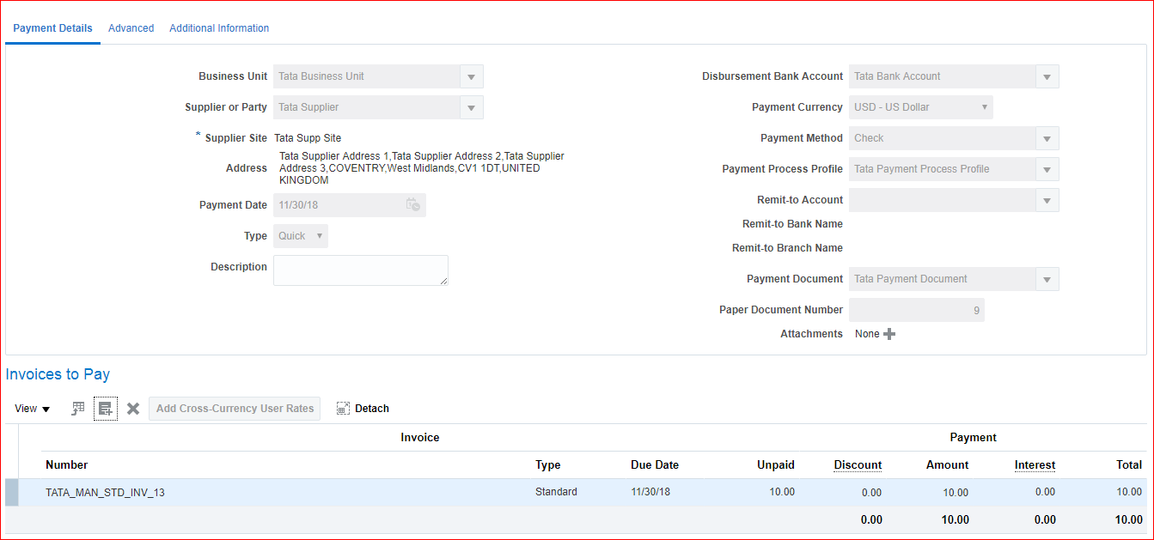
Task: Click the delete X icon in Invoices toolbar
Action: pyautogui.click(x=133, y=409)
